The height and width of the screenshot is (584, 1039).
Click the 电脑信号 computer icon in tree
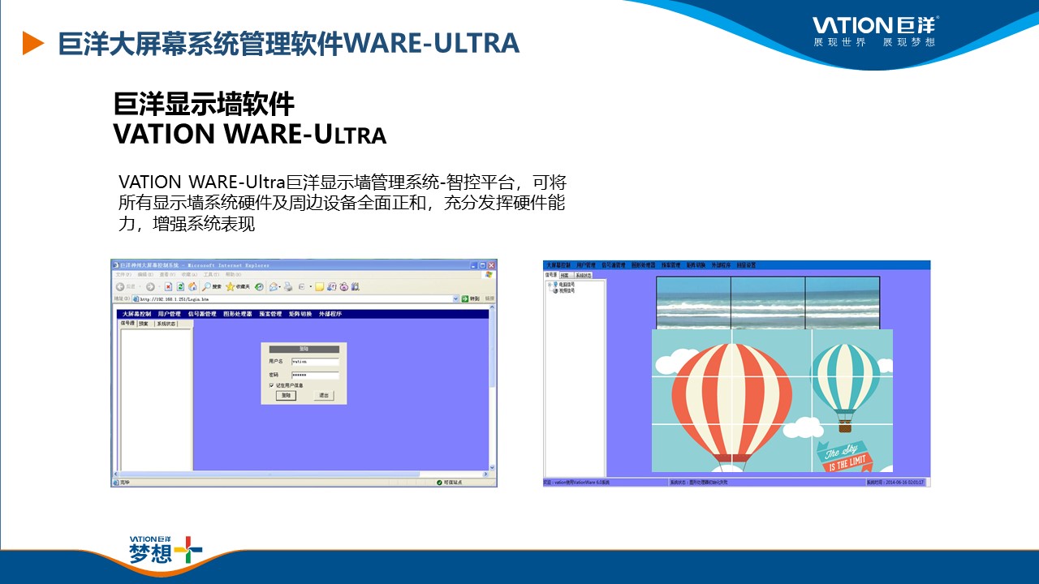[x=555, y=285]
